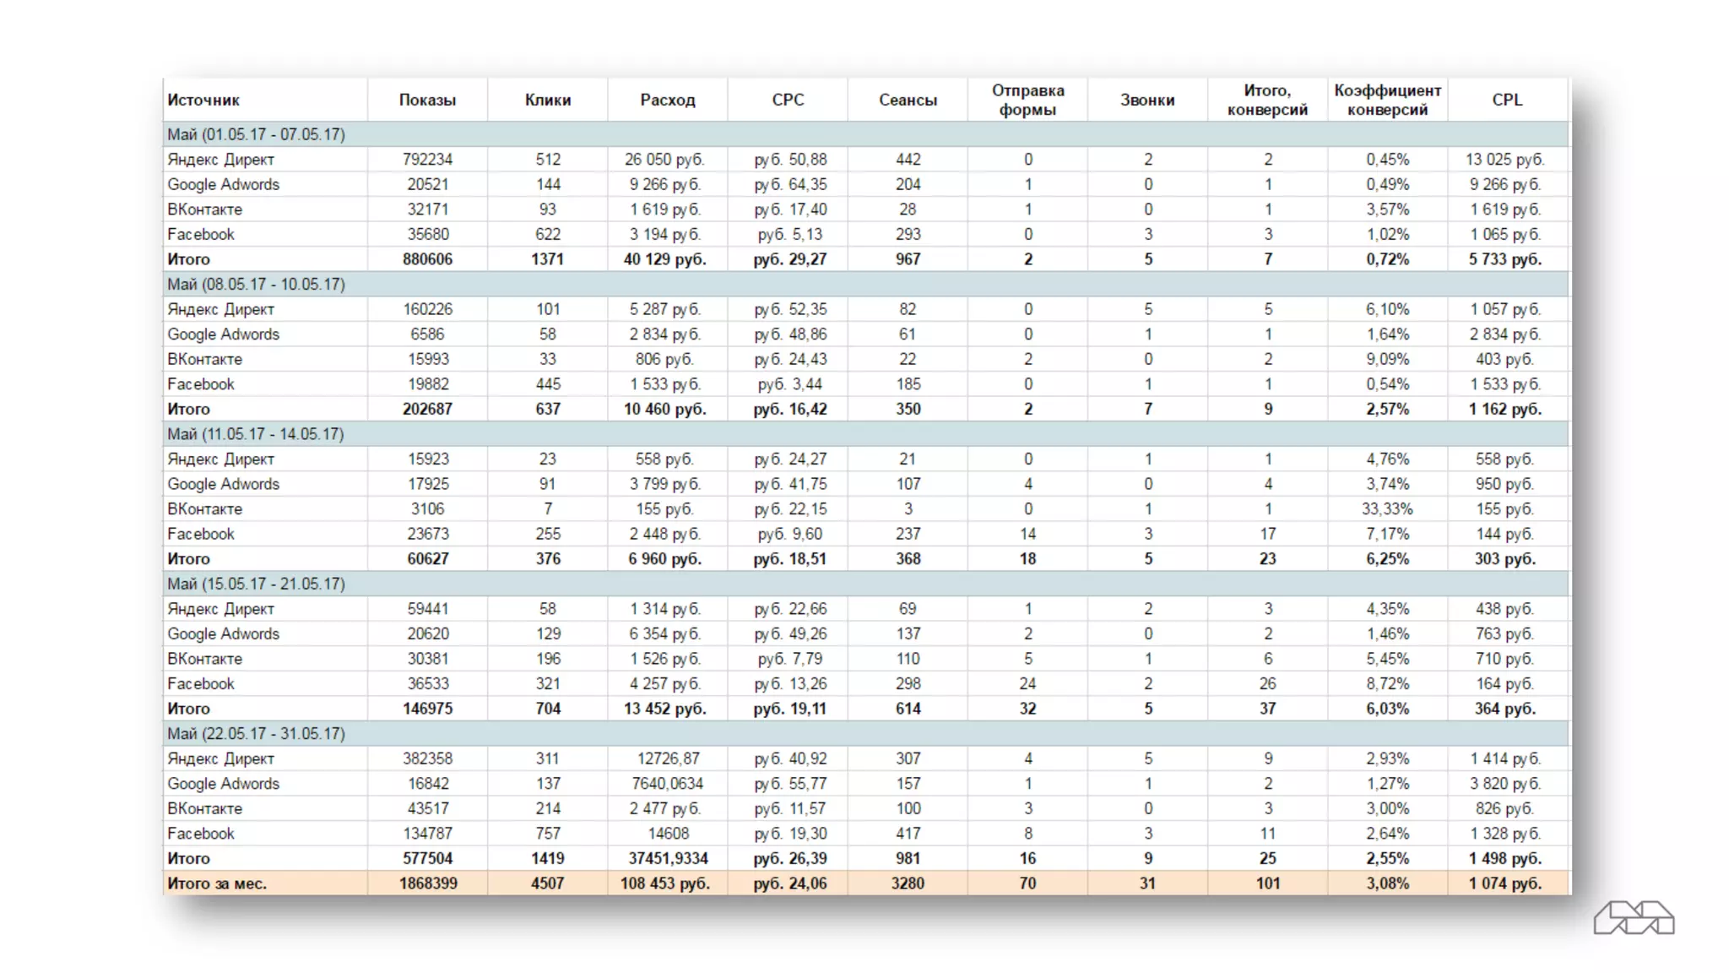Screen dimensions: 1729x973
Task: Select the Май (08.05.17 - 10.05.17) section row
Action: 256,284
